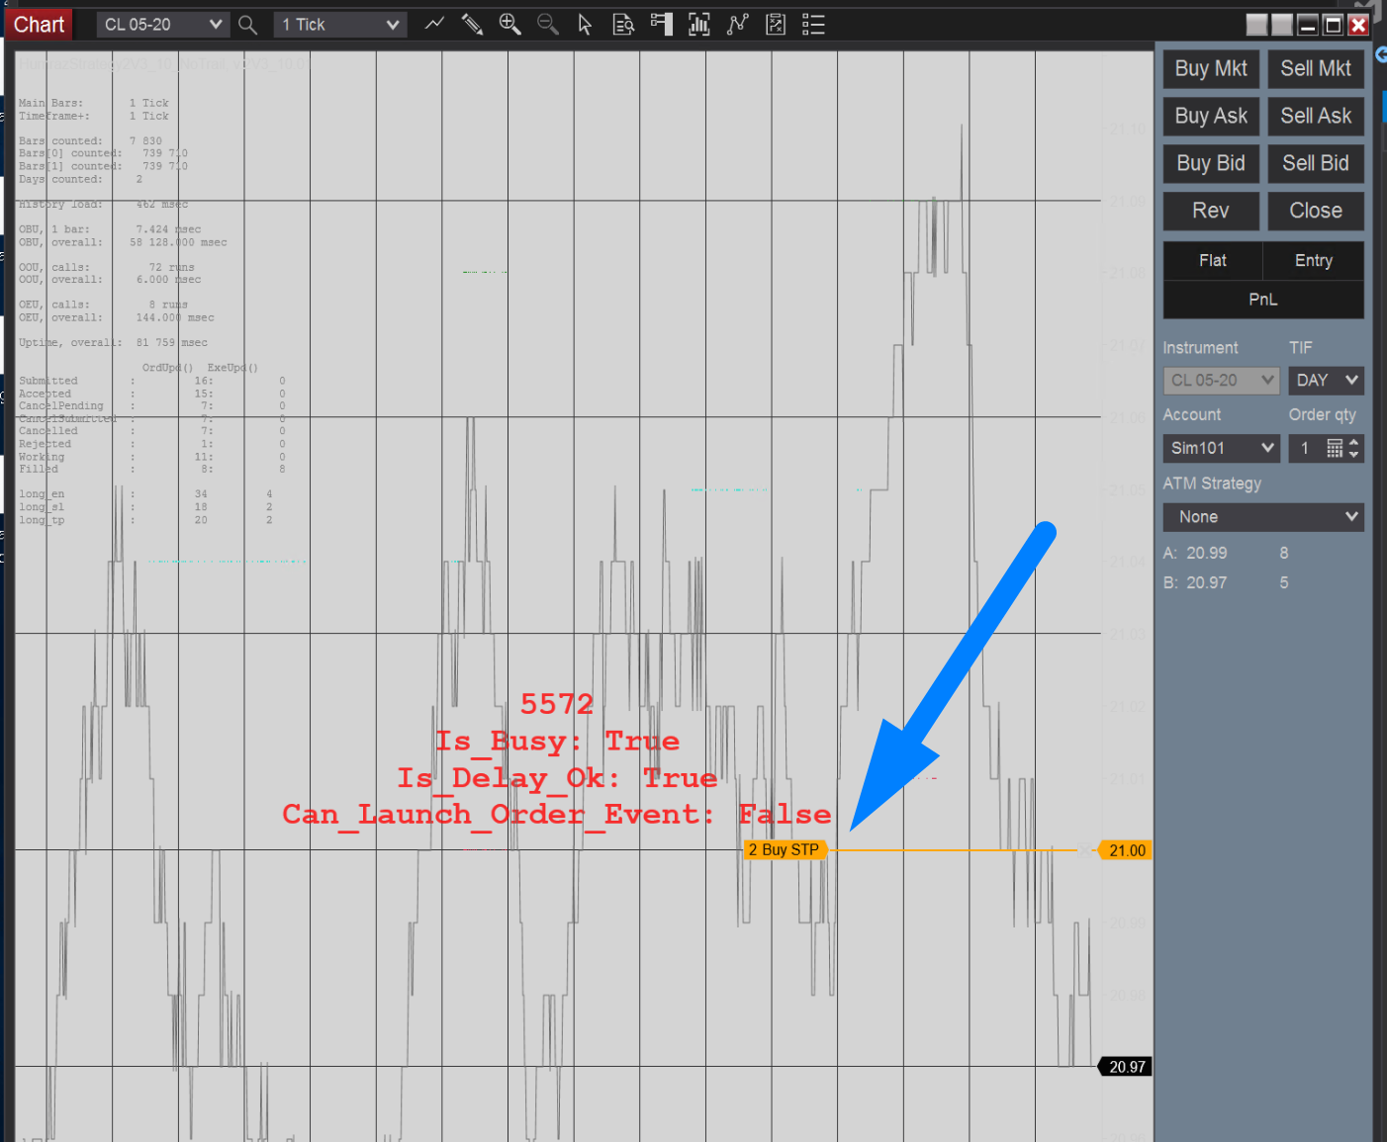Click the Sell Bid button
1387x1142 pixels.
pyautogui.click(x=1316, y=164)
